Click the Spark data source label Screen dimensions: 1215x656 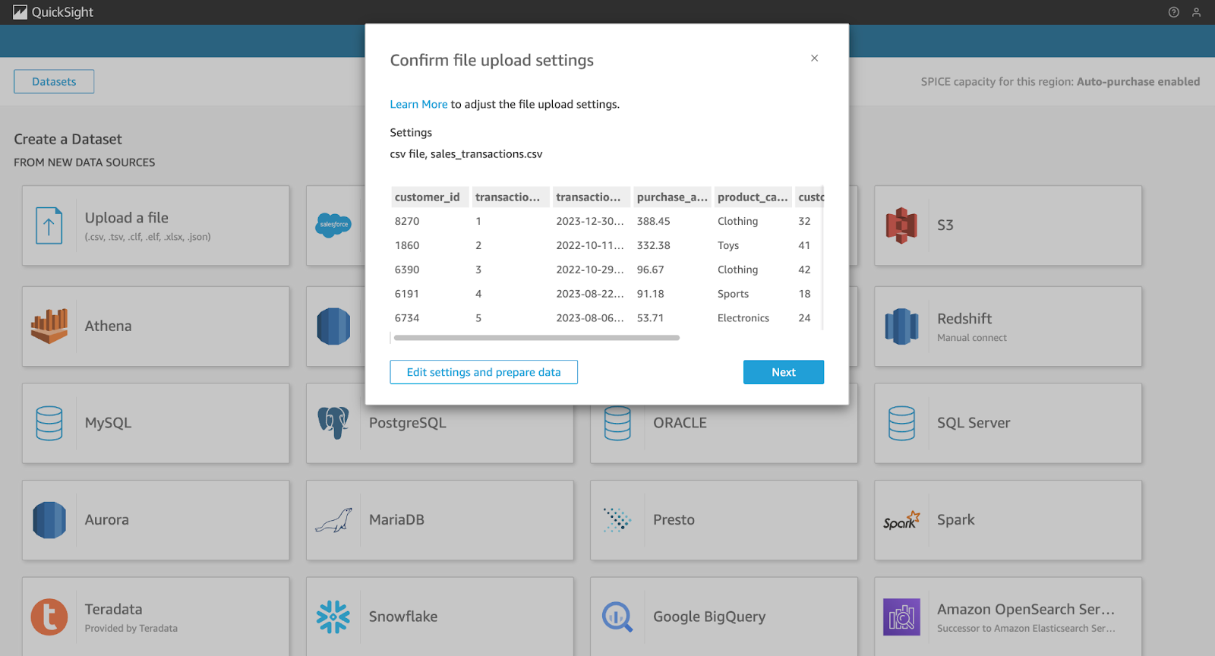point(956,520)
